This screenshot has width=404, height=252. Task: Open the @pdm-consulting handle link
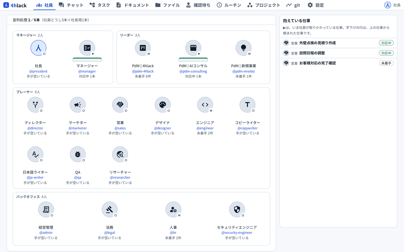pyautogui.click(x=193, y=71)
